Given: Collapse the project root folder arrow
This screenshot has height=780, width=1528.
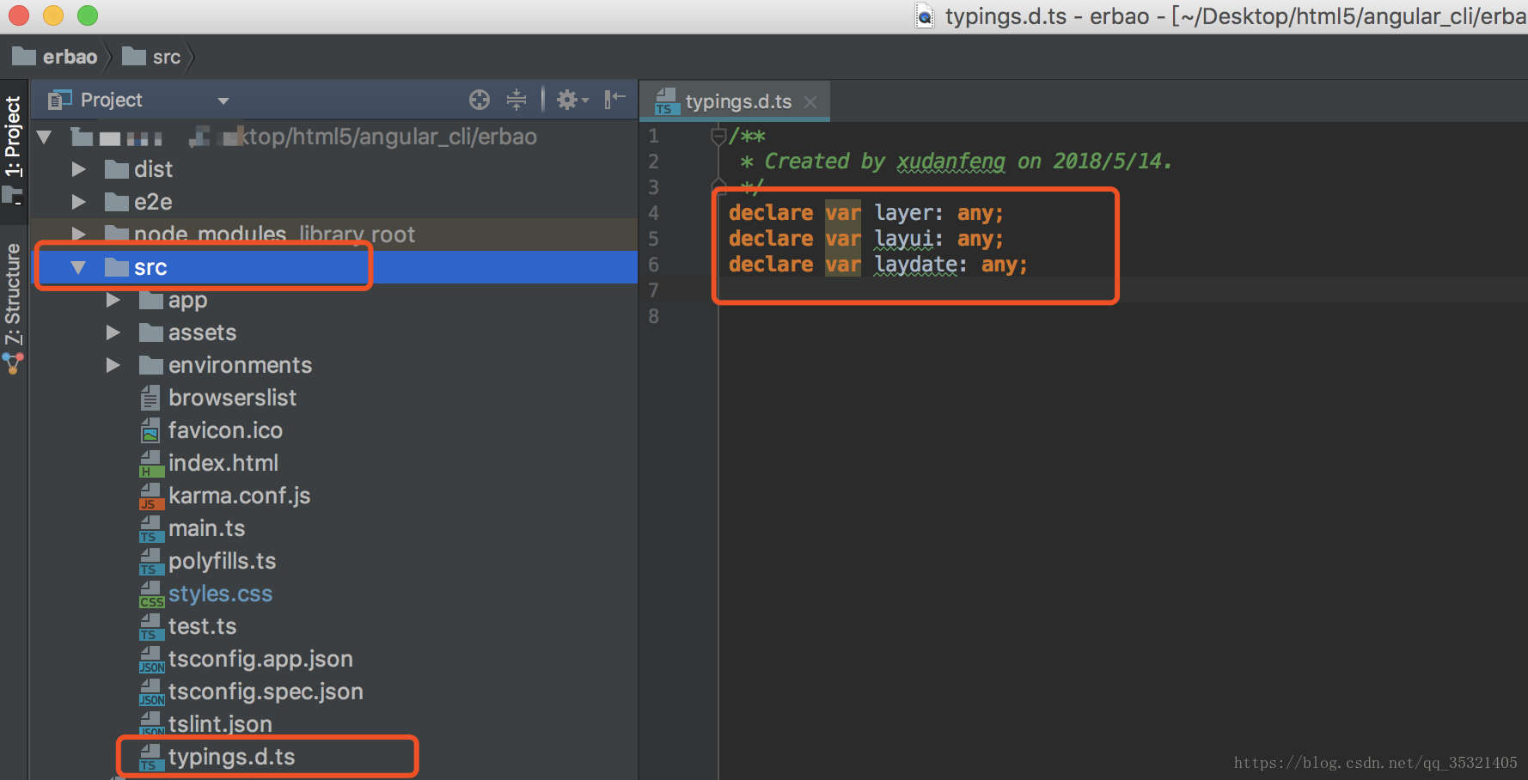Looking at the screenshot, I should click(x=45, y=137).
